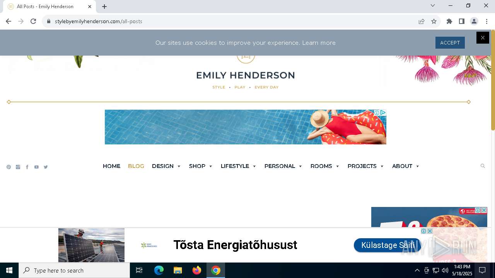495x278 pixels.
Task: Expand the ROOMS menu arrow
Action: click(337, 166)
